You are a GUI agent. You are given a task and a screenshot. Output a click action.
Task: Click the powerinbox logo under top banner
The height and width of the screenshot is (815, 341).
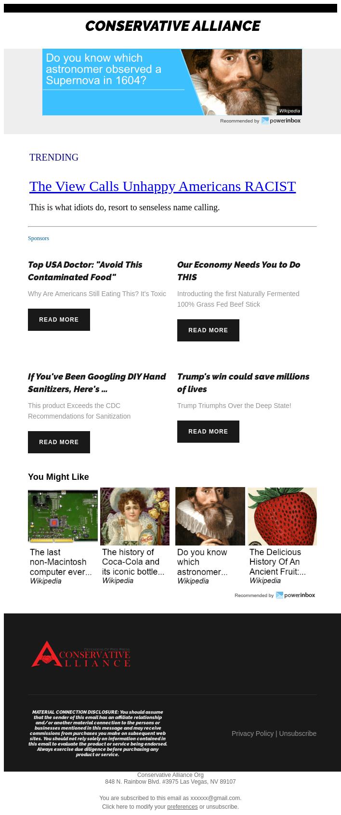point(281,121)
